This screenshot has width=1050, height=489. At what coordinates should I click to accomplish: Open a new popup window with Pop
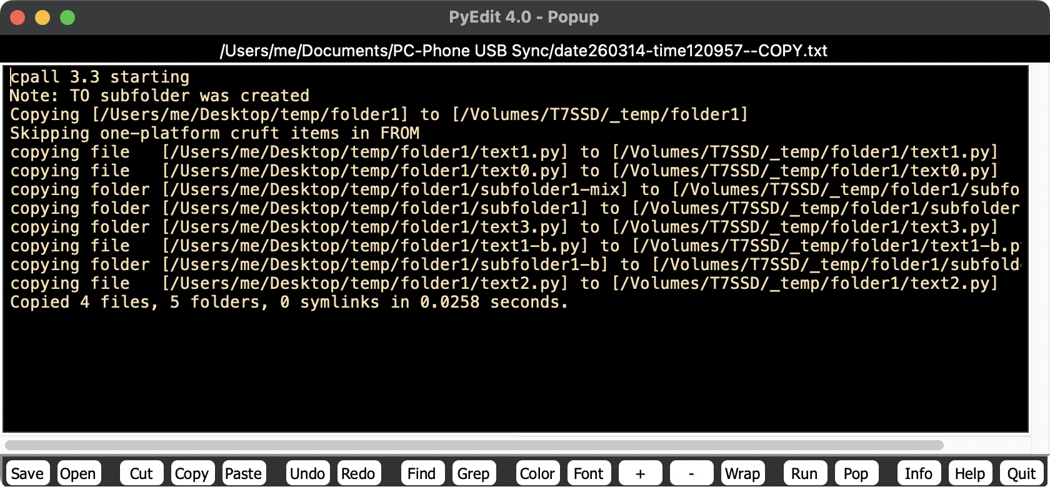[856, 473]
